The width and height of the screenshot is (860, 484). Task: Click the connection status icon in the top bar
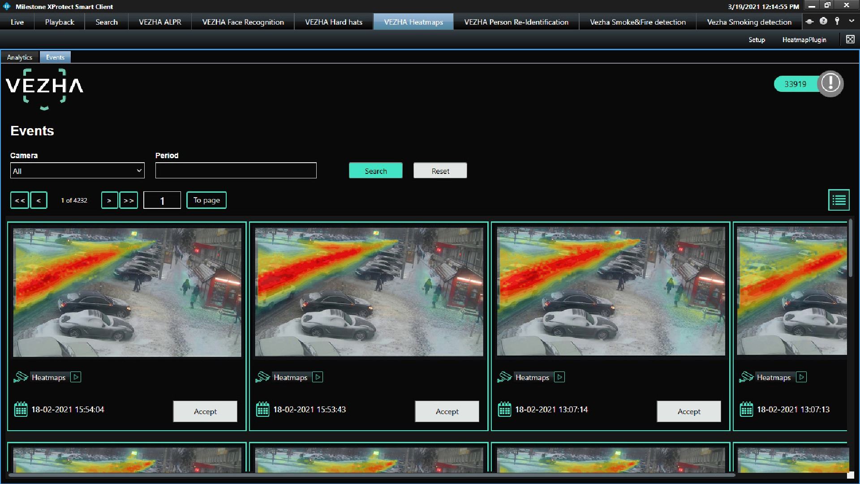coord(809,21)
